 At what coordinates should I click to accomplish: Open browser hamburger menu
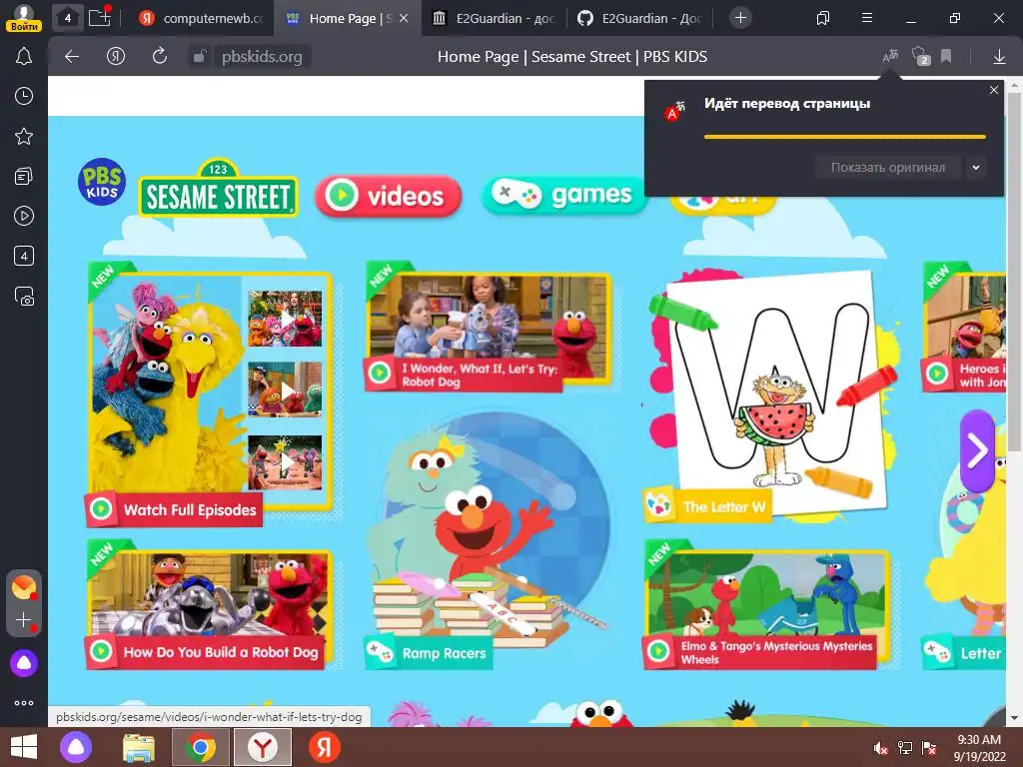click(x=866, y=18)
